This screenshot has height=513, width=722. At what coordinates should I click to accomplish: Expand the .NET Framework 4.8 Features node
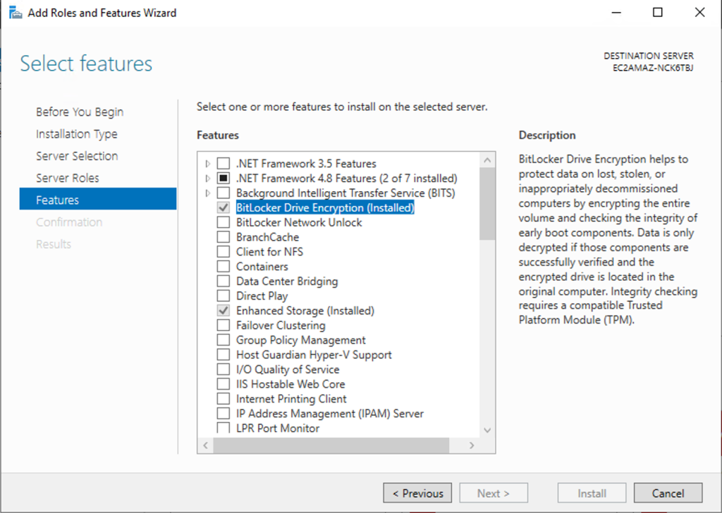tap(207, 178)
